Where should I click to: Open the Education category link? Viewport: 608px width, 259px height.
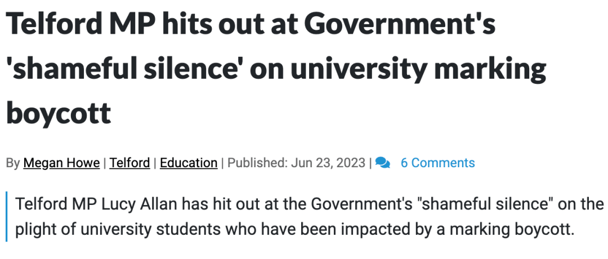click(189, 163)
